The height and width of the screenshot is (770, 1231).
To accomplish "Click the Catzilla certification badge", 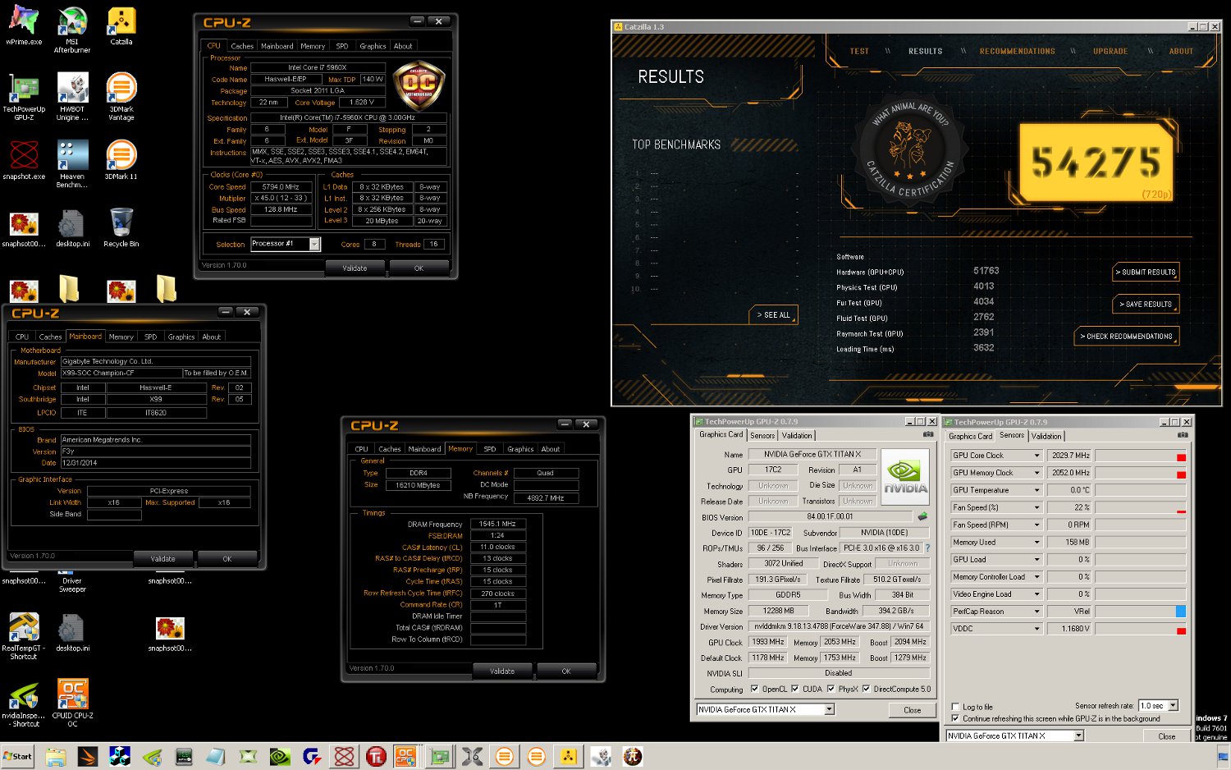I will (909, 153).
